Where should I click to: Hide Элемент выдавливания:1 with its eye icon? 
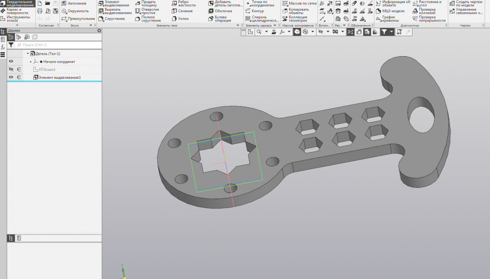(11, 77)
